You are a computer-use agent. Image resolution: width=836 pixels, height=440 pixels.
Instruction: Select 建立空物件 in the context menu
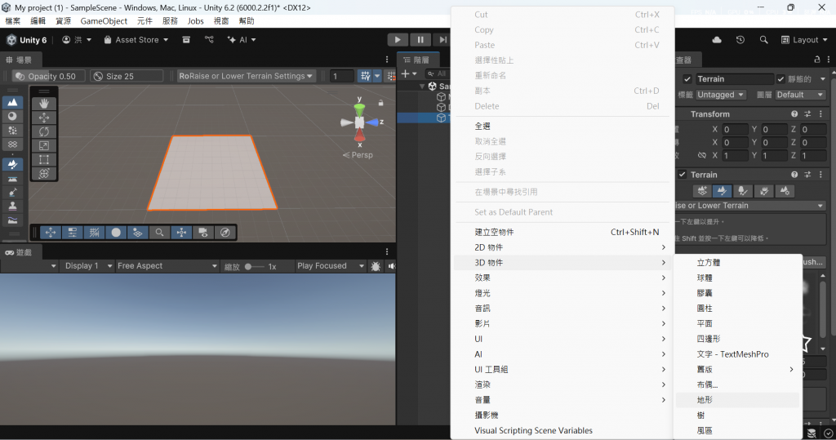click(563, 232)
